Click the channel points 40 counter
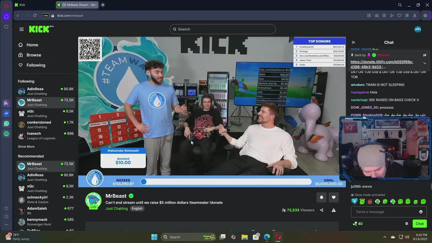The image size is (432, 243). (x=357, y=224)
